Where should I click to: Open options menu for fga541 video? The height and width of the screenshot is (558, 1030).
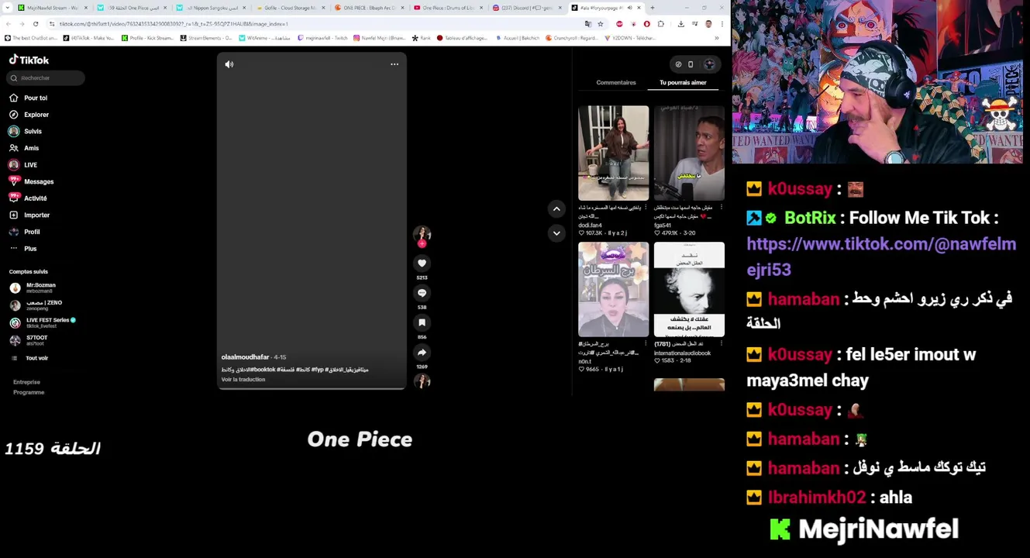coord(722,208)
